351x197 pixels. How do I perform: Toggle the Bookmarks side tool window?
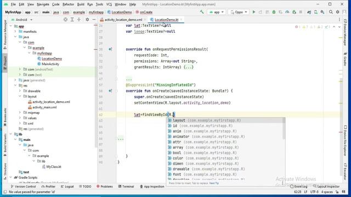point(5,117)
